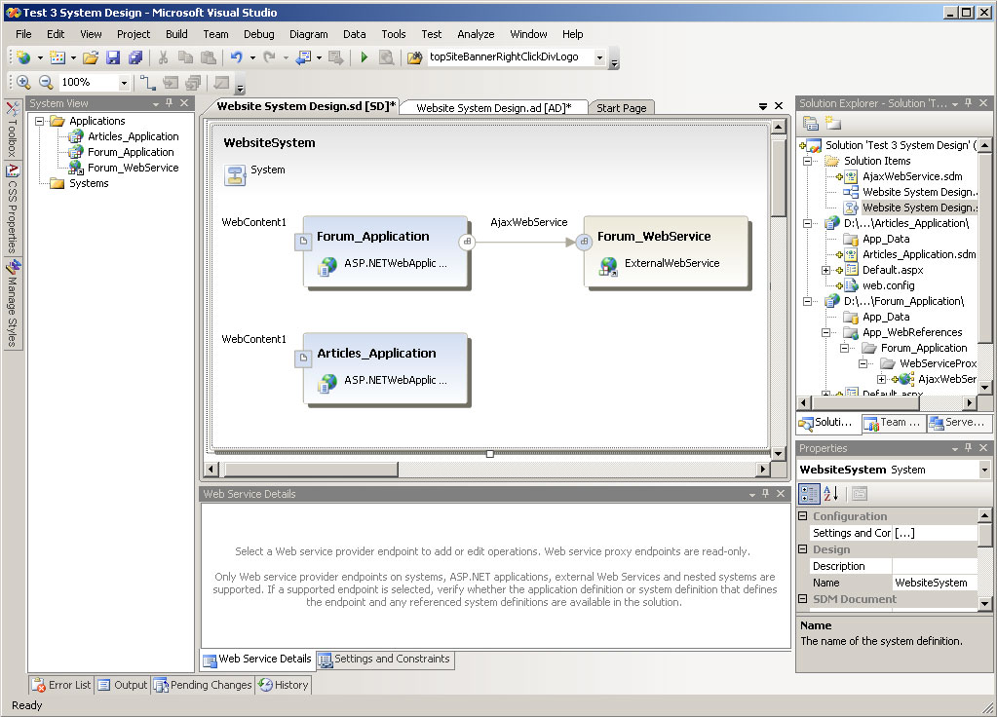
Task: Collapse the Solution Items node
Action: pyautogui.click(x=808, y=161)
